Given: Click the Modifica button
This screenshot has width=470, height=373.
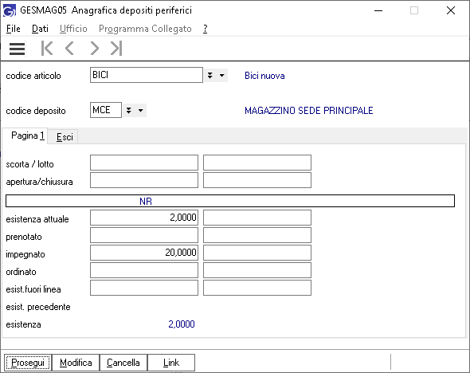Looking at the screenshot, I should click(x=76, y=363).
